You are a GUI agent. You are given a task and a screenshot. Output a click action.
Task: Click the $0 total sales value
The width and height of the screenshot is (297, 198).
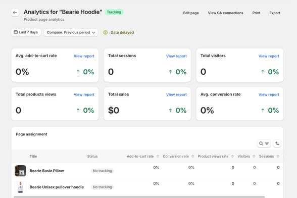click(114, 110)
